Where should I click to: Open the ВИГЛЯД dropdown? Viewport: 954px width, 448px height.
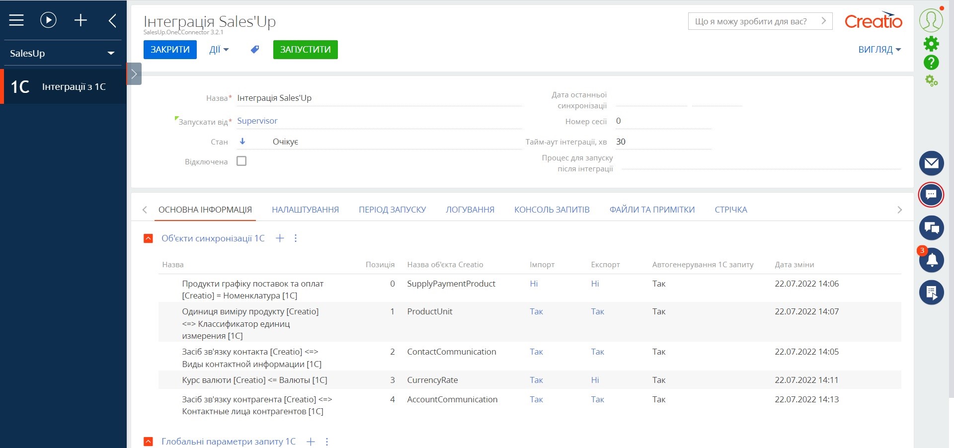click(x=878, y=50)
